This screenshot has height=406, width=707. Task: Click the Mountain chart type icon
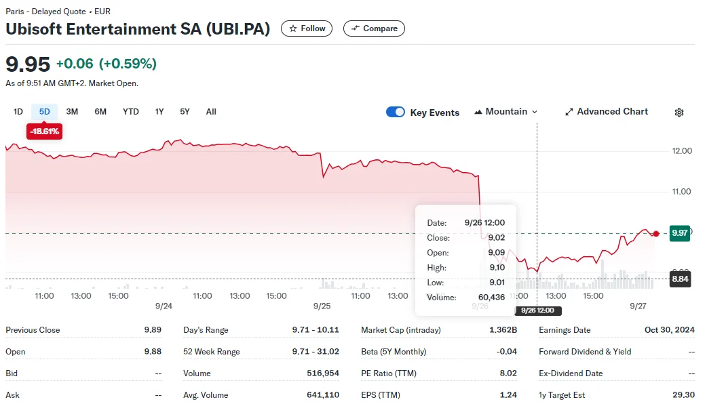tap(478, 112)
